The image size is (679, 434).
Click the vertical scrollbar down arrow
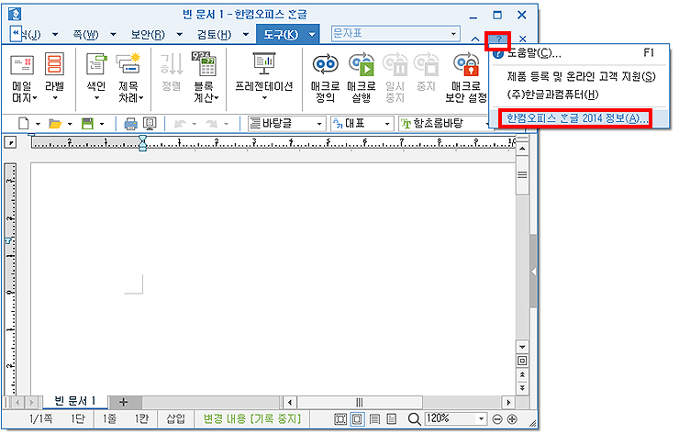click(x=523, y=347)
